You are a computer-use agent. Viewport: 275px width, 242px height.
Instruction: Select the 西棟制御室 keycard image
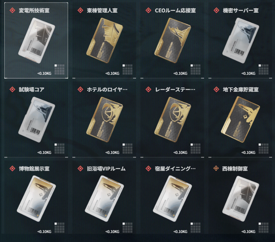pos(241,198)
